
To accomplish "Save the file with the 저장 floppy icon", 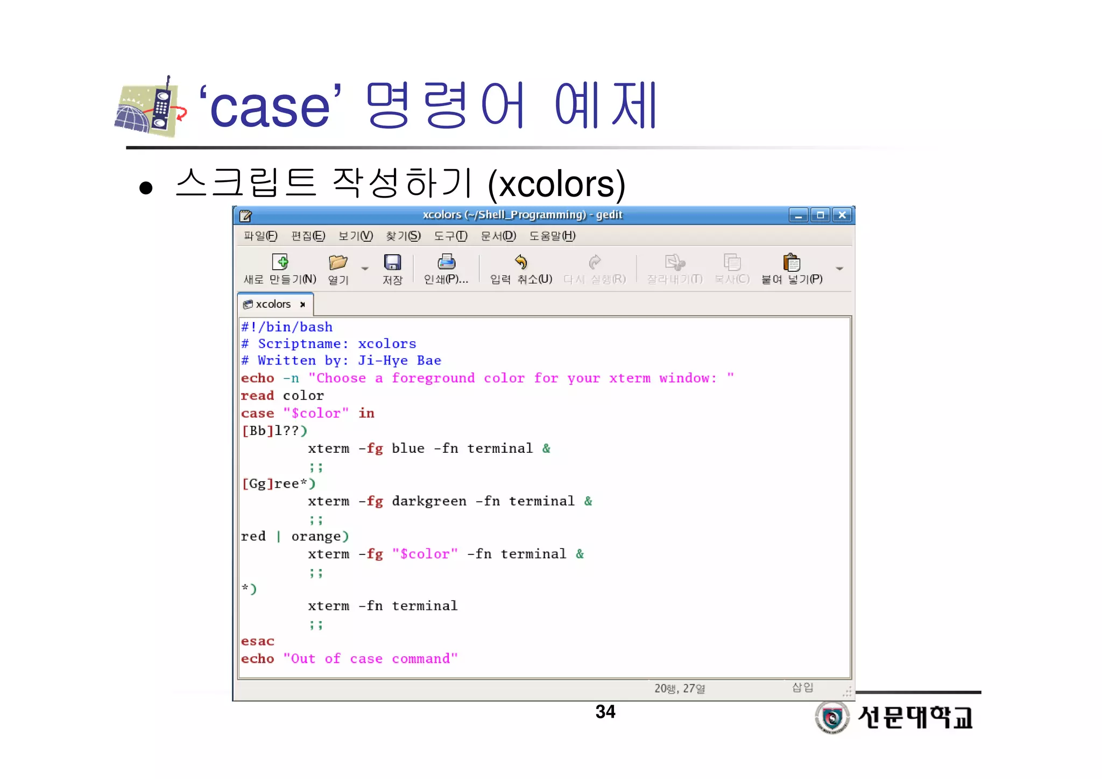I will (392, 262).
